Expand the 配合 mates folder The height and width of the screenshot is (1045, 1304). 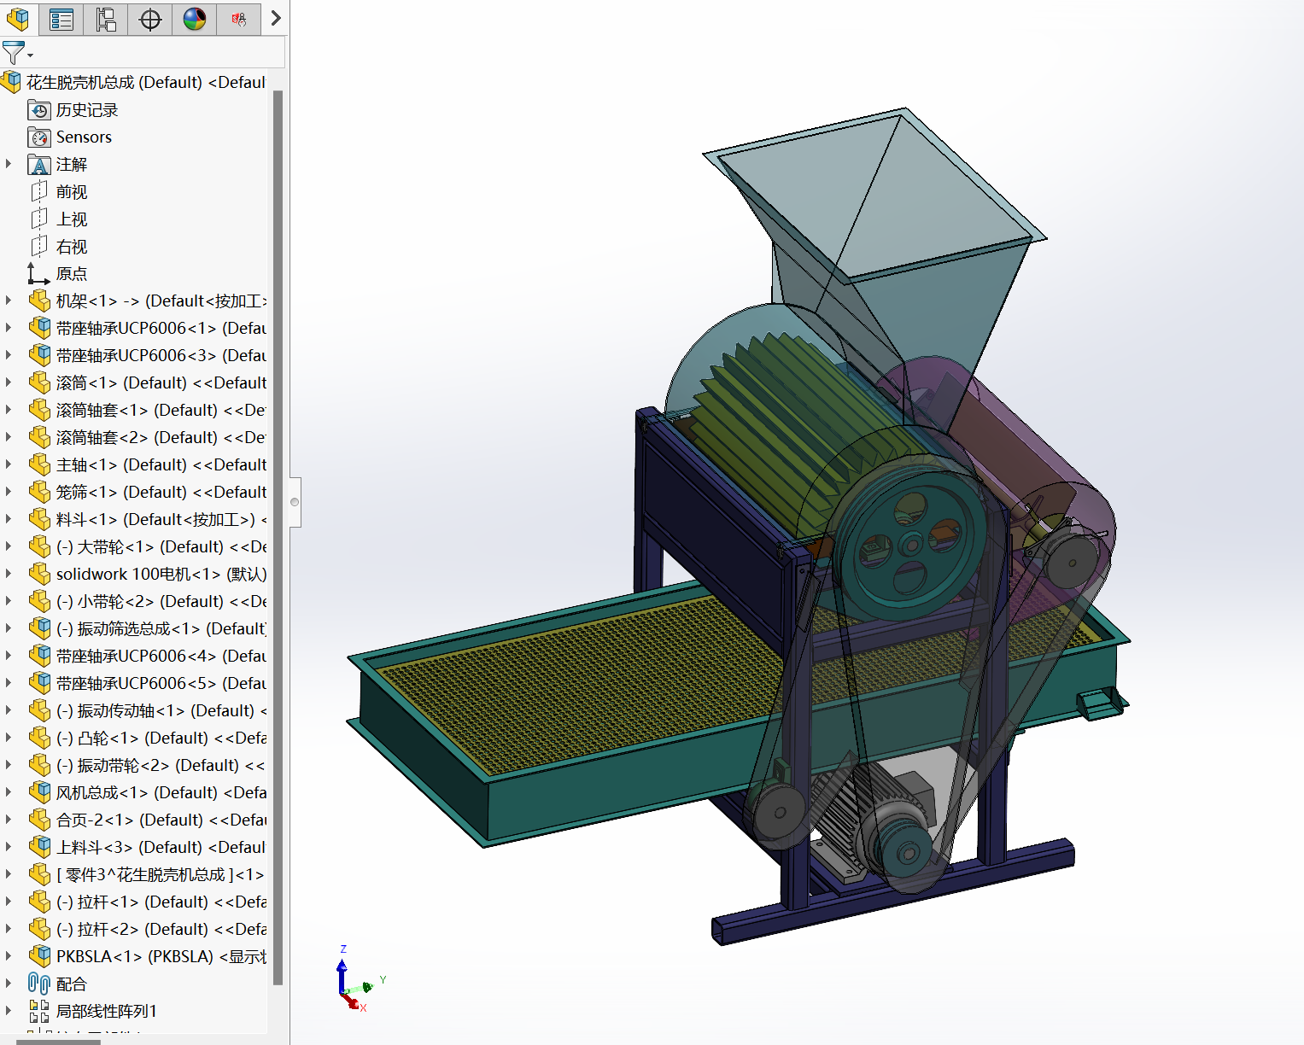point(9,984)
